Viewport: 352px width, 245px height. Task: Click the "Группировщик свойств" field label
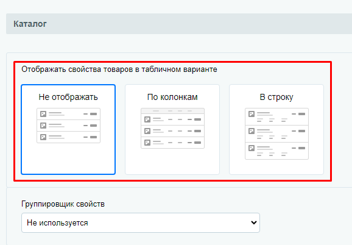pos(63,204)
